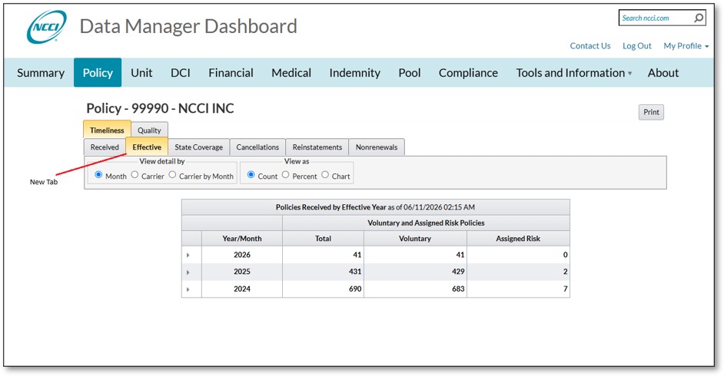Switch to the Quality tab
724x376 pixels.
(149, 130)
